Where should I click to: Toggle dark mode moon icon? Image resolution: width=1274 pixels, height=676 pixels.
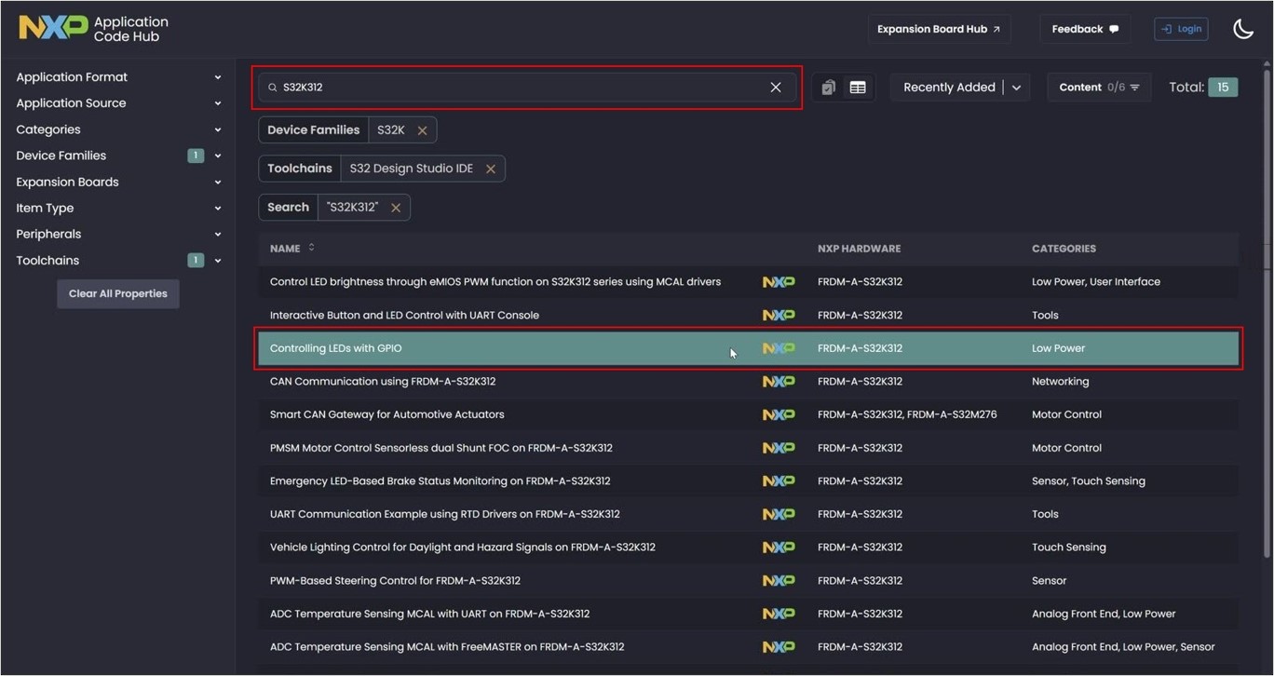(1243, 29)
